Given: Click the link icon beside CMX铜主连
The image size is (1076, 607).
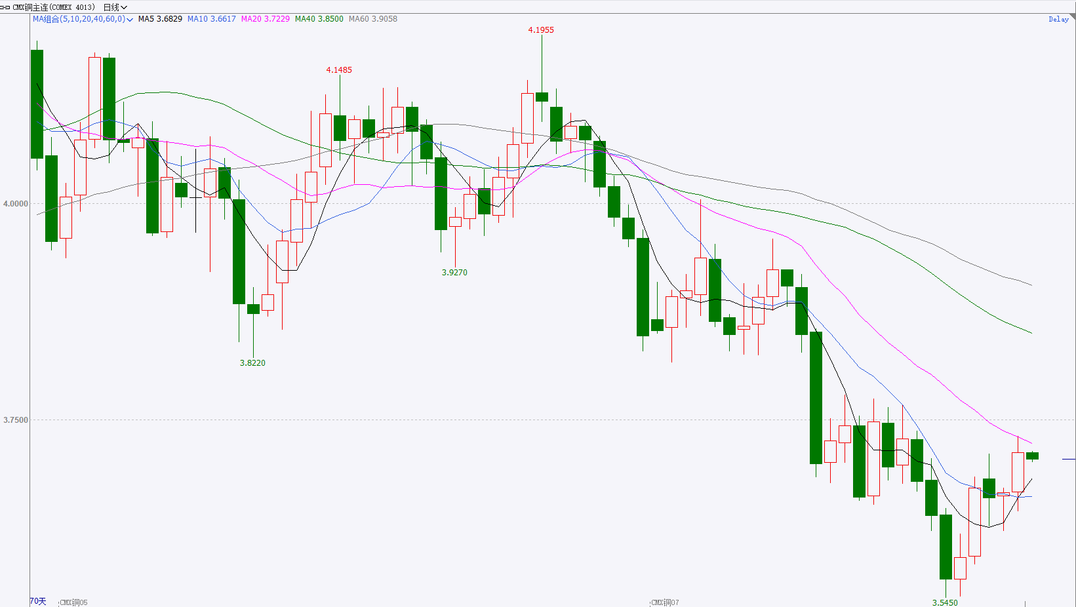Looking at the screenshot, I should (x=6, y=7).
